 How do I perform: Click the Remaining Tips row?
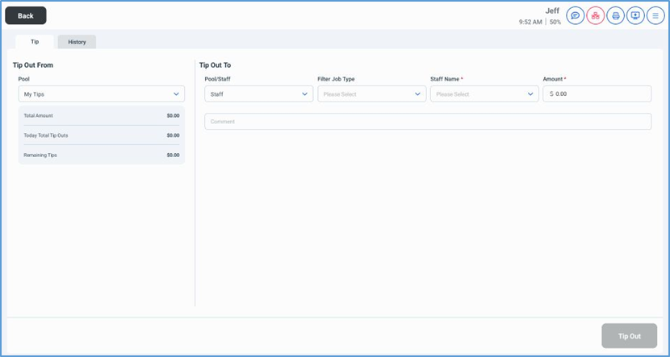102,155
